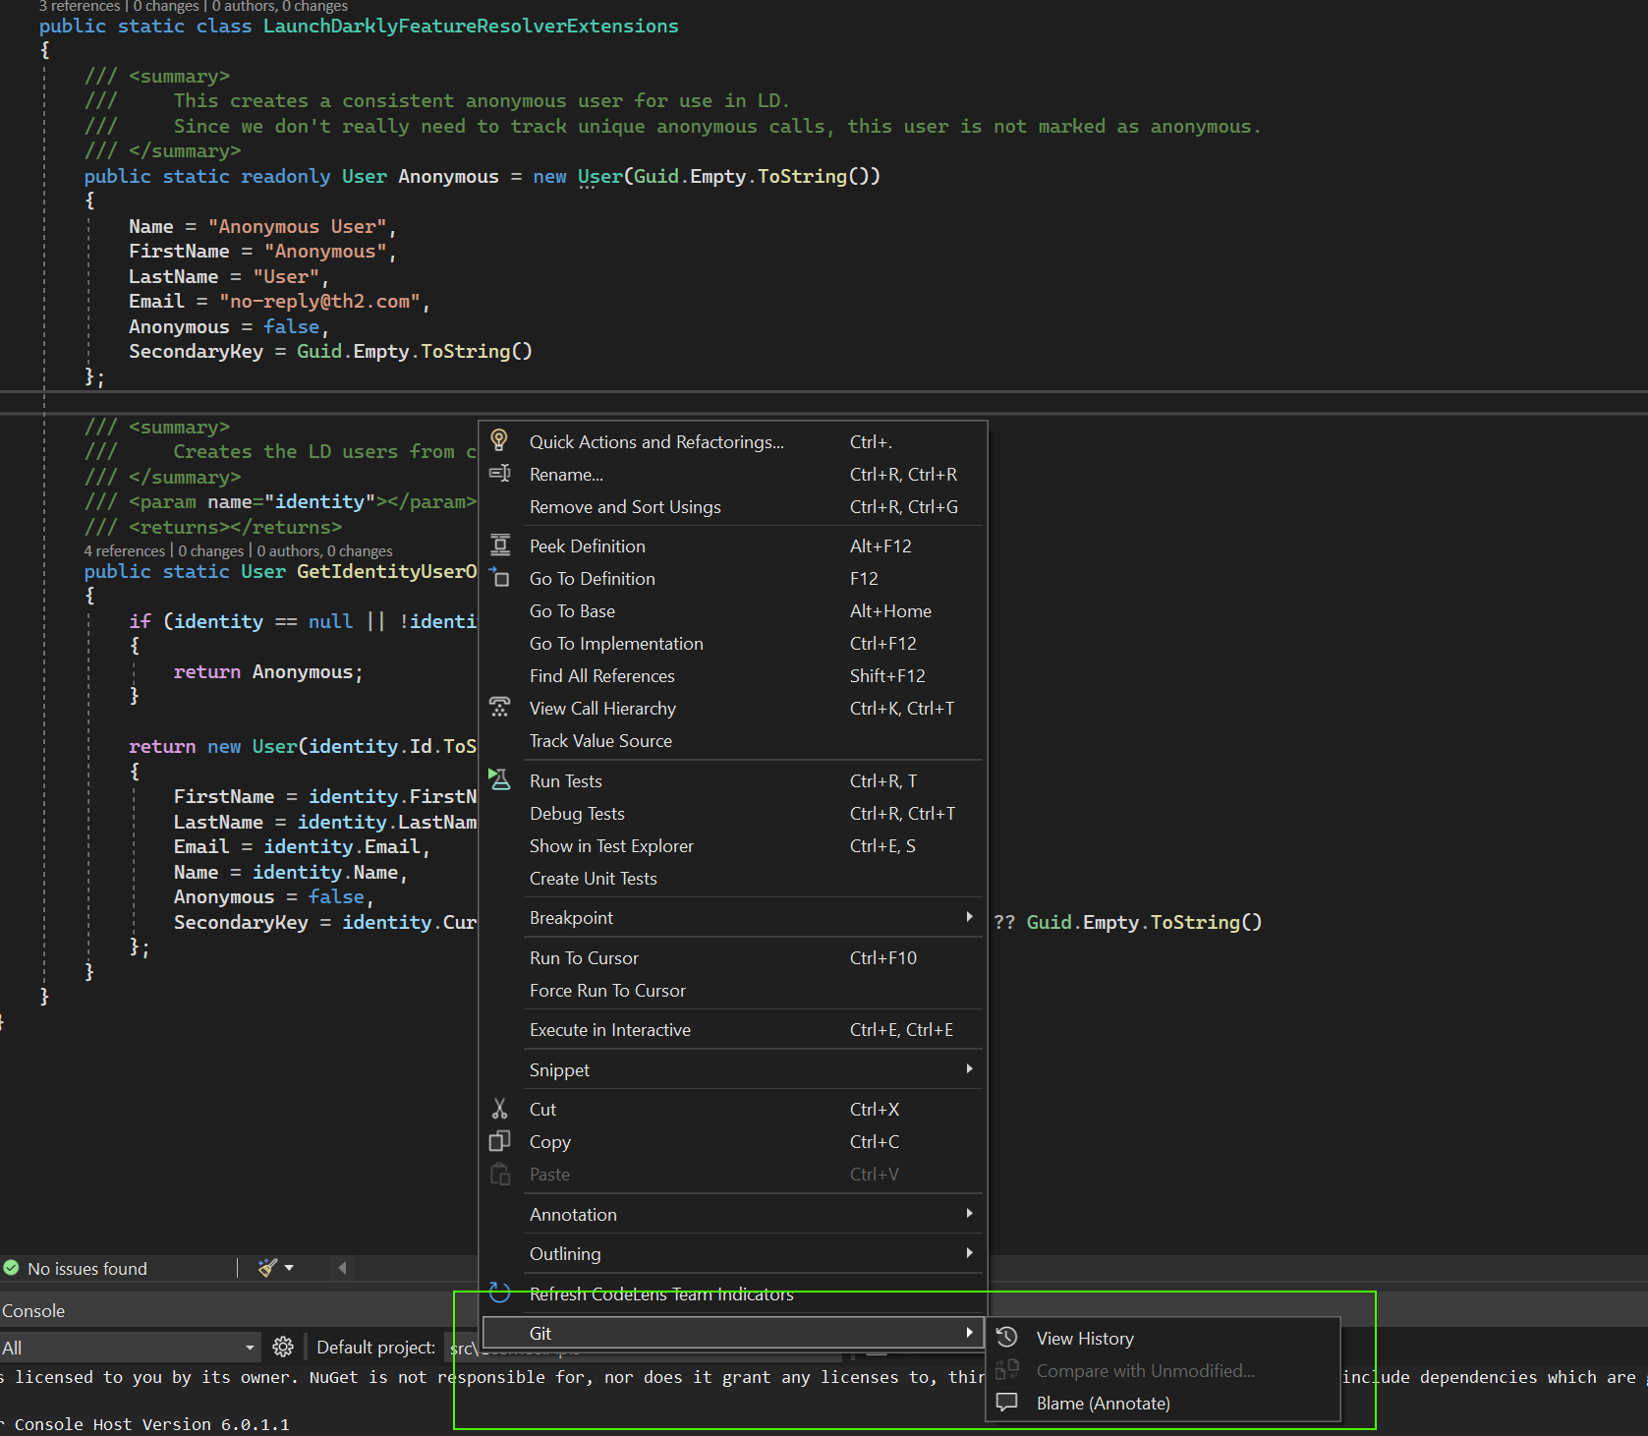Click '0 changes' CodeLens next to 4 references
1648x1436 pixels.
[x=211, y=551]
